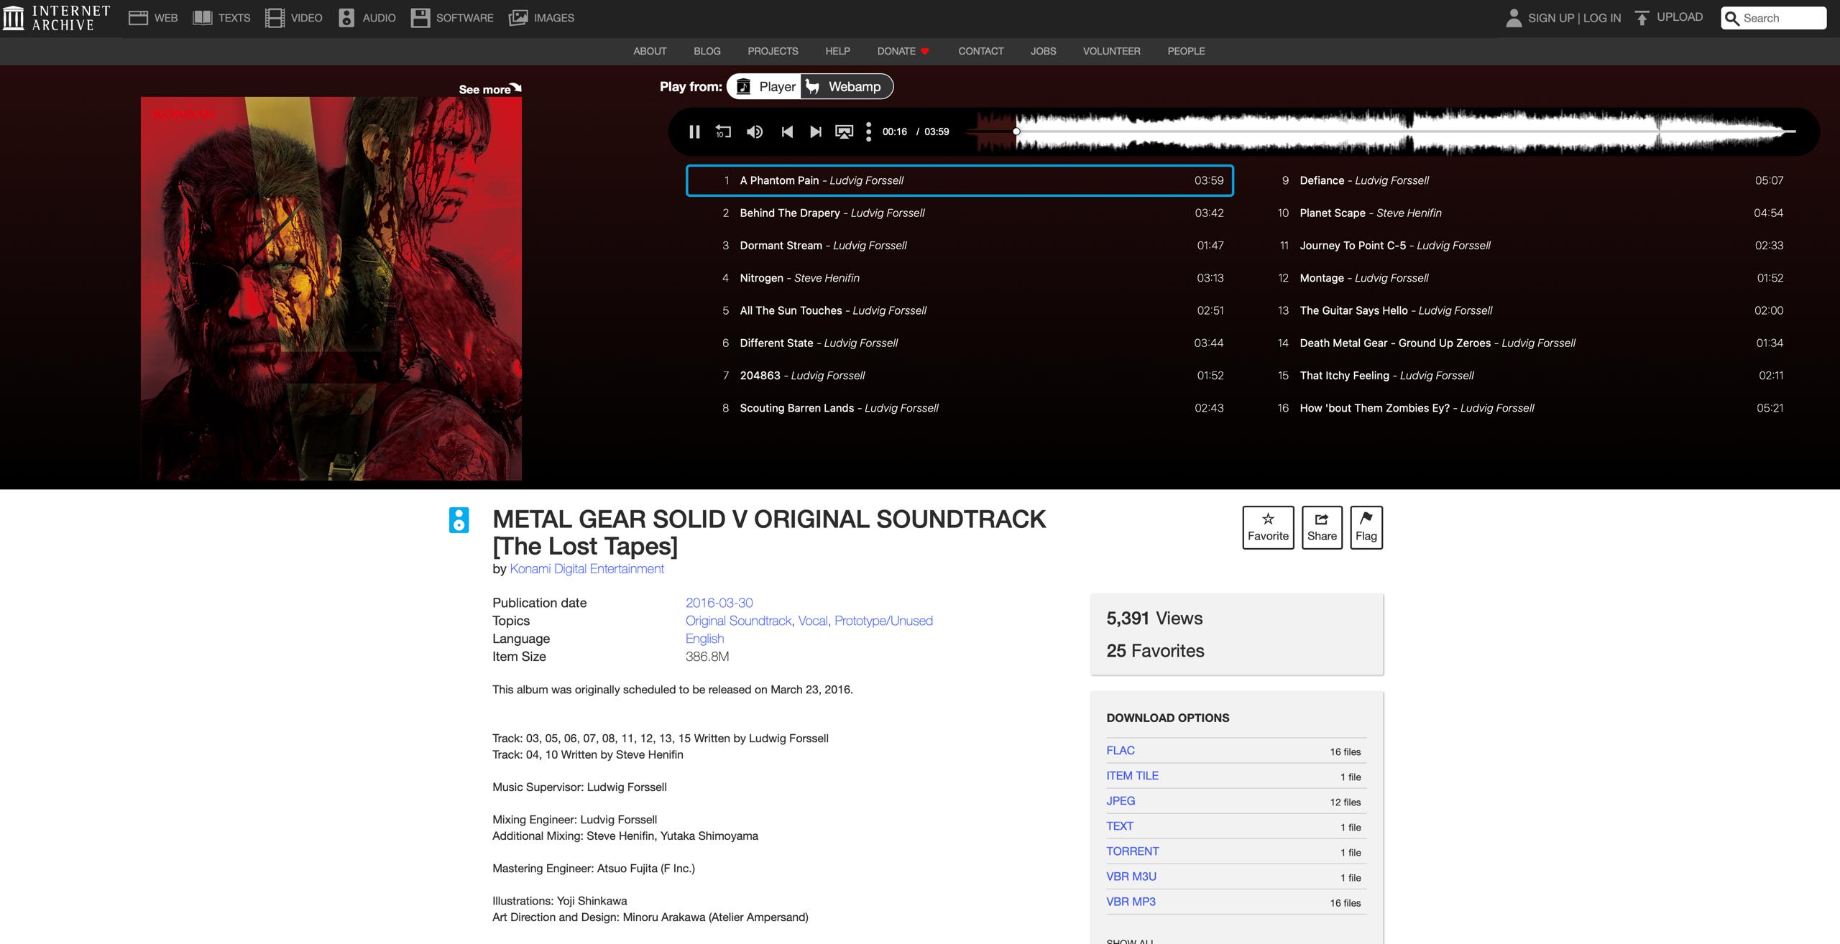Click the Internet Archive logo
1840x944 pixels.
57,18
